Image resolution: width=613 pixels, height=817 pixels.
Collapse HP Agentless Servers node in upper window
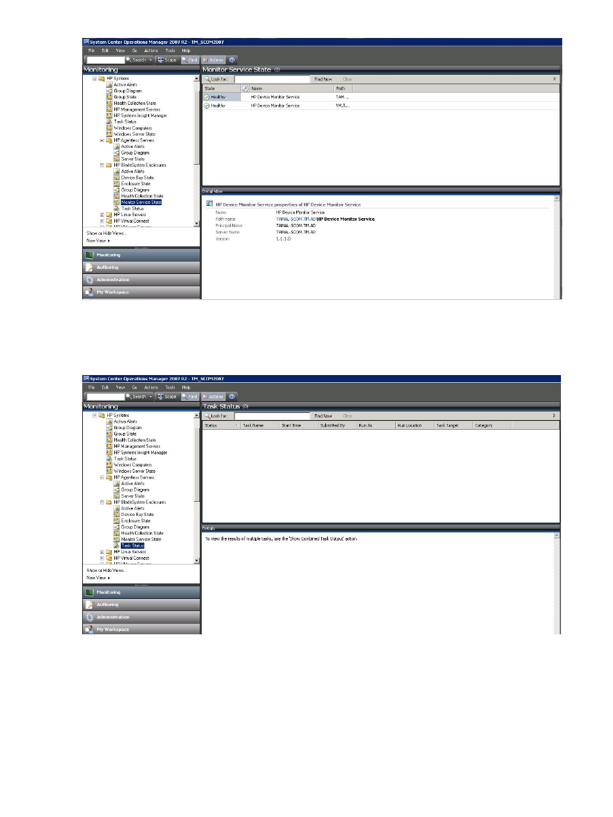coord(102,140)
